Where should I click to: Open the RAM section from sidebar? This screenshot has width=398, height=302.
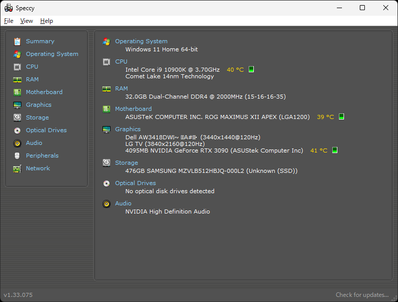[x=32, y=79]
